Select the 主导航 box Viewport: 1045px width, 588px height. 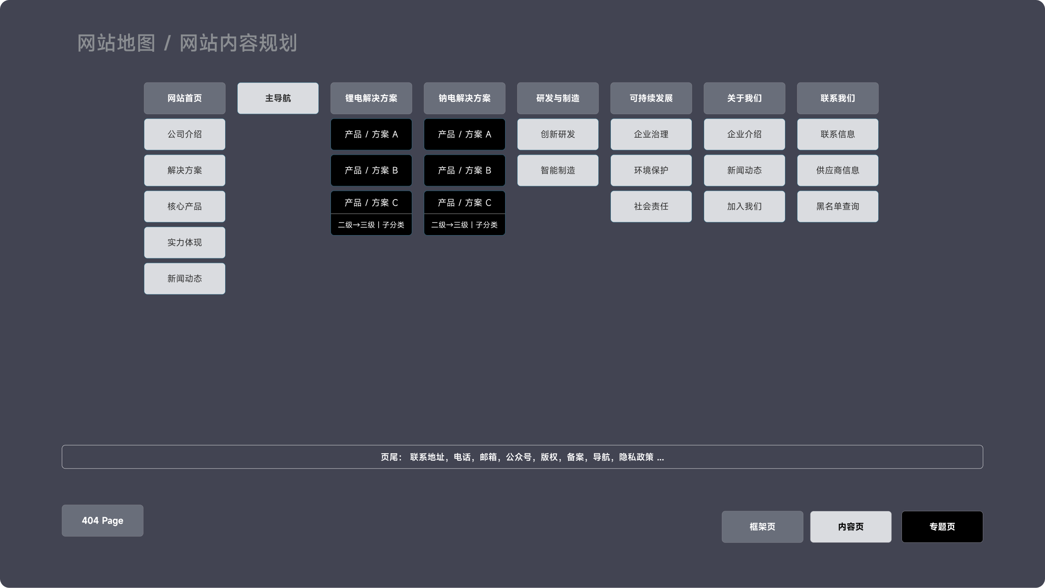pyautogui.click(x=278, y=98)
